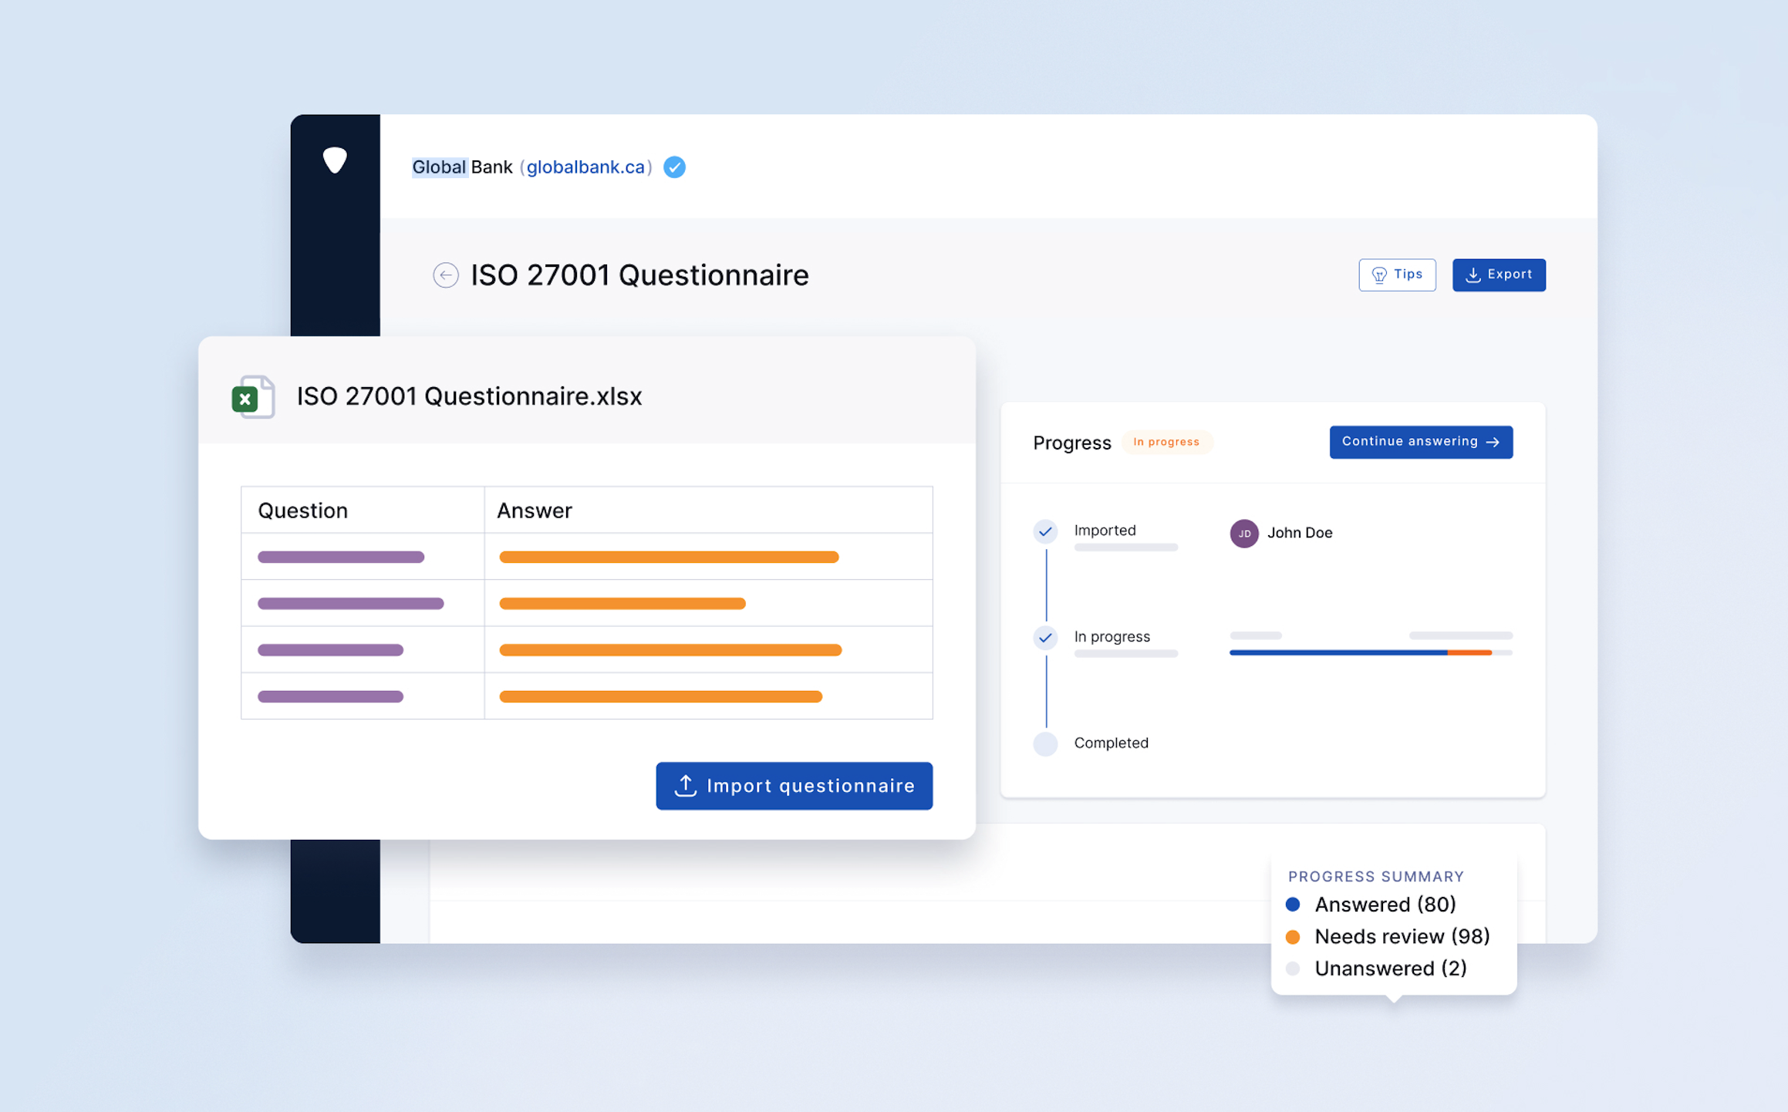
Task: Open the globalbank.ca link
Action: tap(585, 167)
